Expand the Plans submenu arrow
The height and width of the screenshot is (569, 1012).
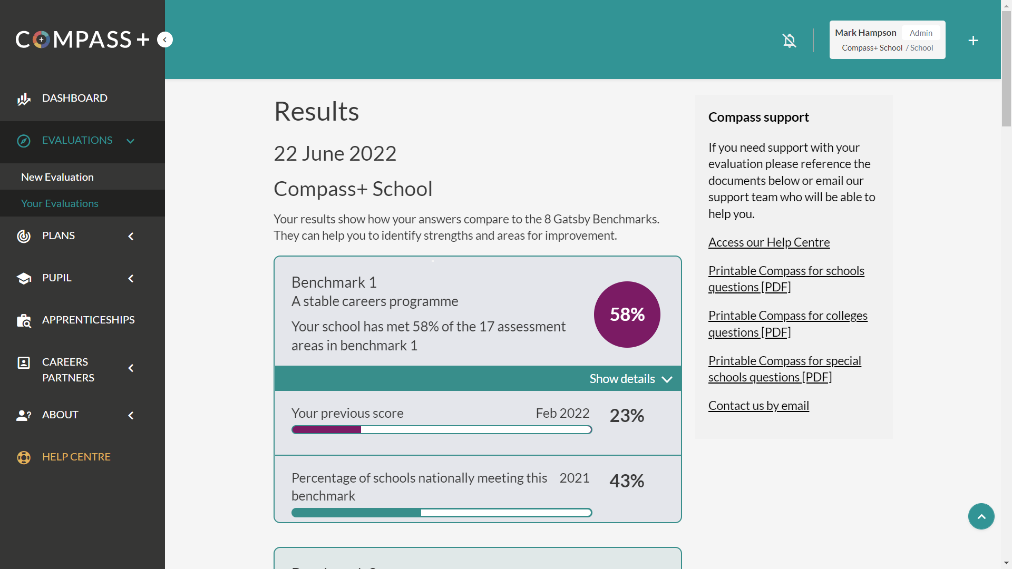tap(131, 236)
